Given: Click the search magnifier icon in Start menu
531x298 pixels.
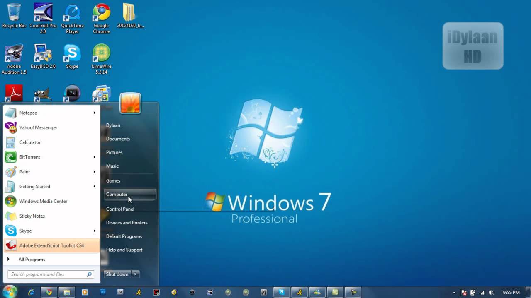Looking at the screenshot, I should pos(89,274).
